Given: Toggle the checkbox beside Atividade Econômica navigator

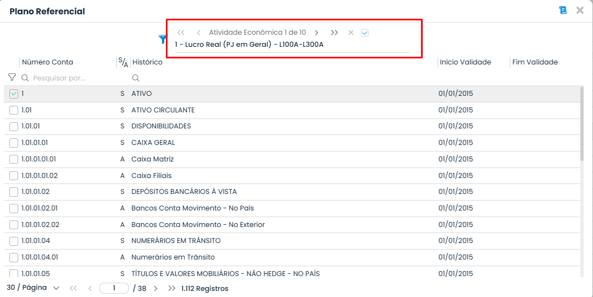Looking at the screenshot, I should tap(365, 33).
